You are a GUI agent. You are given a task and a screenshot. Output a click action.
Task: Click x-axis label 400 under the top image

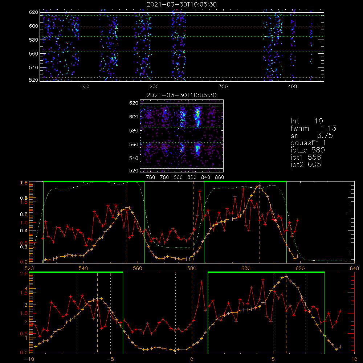292,87
